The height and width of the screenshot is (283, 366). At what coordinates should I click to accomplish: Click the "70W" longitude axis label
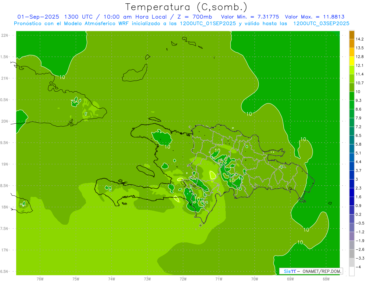pyautogui.click(x=255, y=279)
